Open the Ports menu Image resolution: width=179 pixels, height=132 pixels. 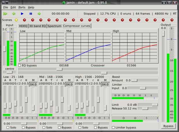(22, 7)
